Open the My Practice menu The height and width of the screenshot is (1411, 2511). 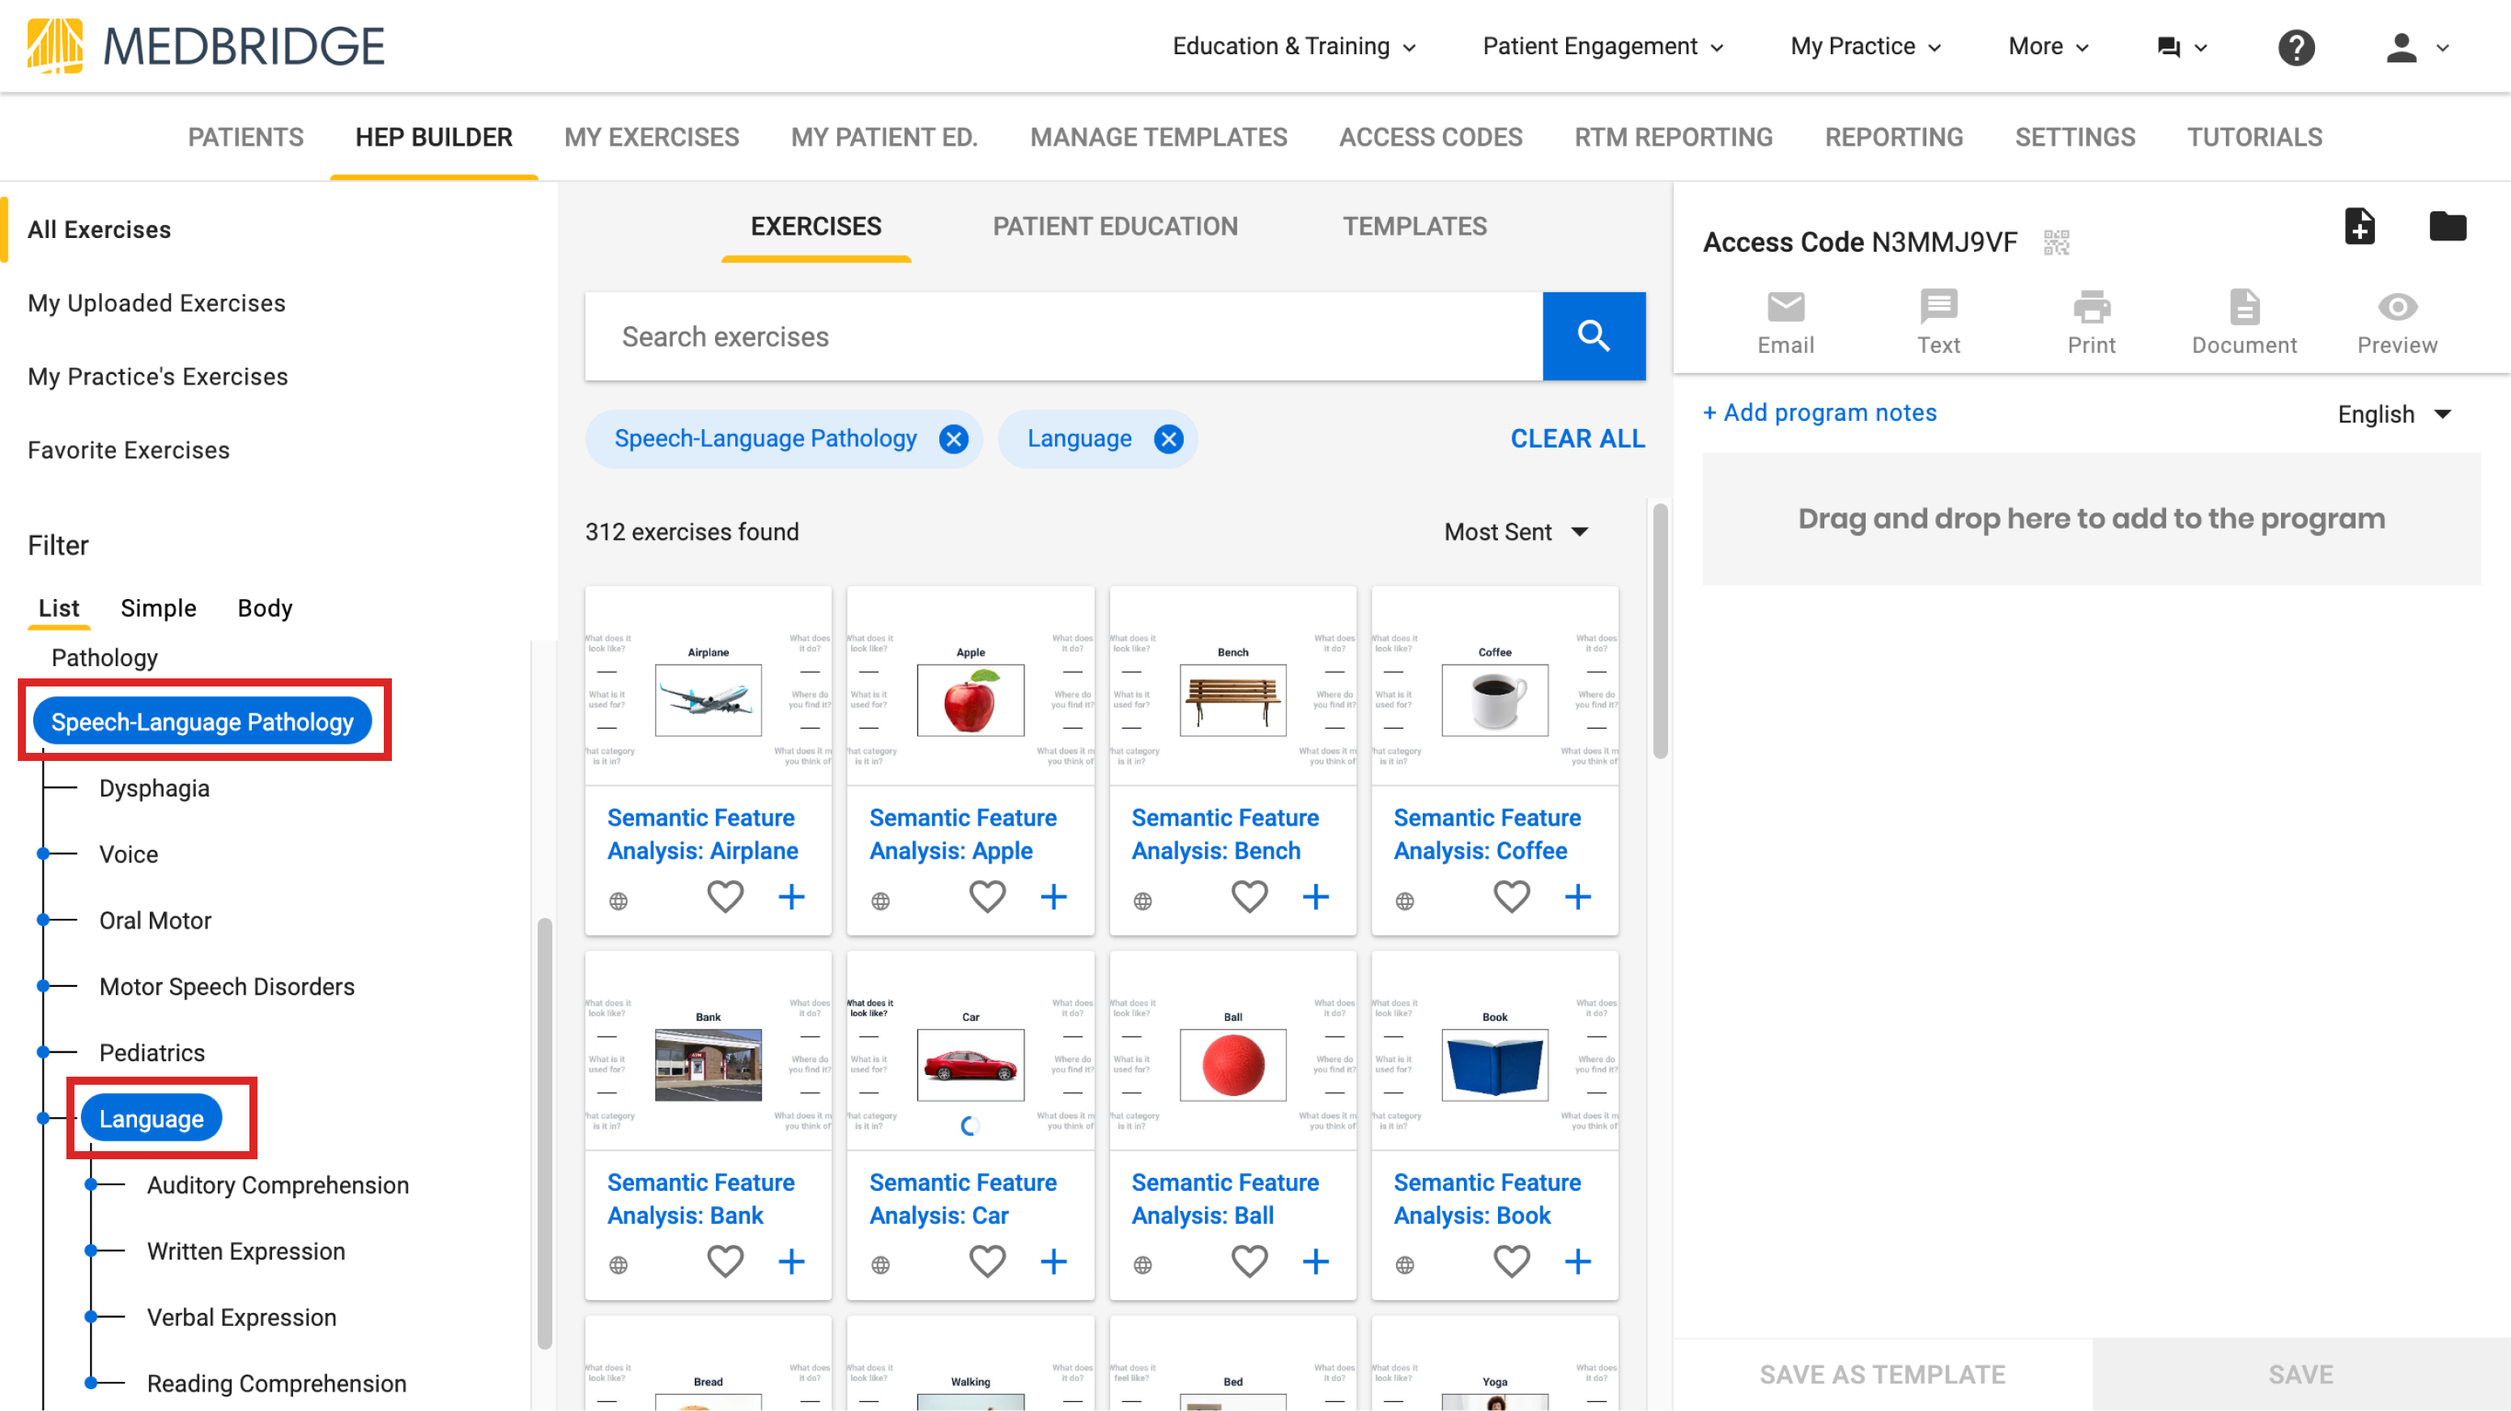click(1865, 47)
